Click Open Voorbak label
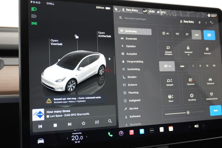 (x=56, y=42)
